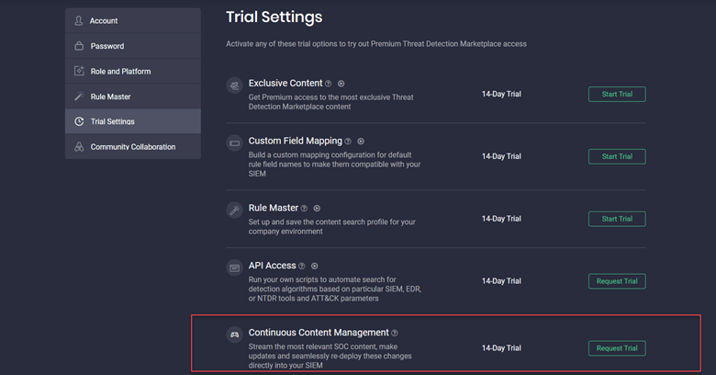Click the help icon beside API Access

pos(301,267)
